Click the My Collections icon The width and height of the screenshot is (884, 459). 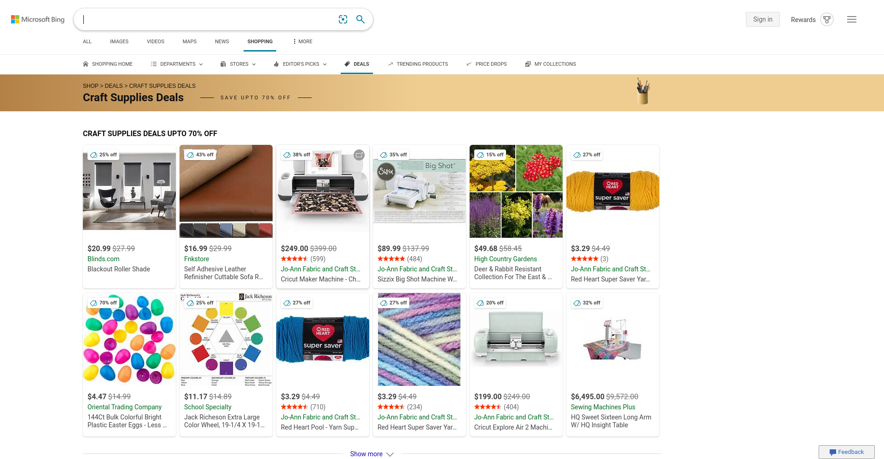528,64
